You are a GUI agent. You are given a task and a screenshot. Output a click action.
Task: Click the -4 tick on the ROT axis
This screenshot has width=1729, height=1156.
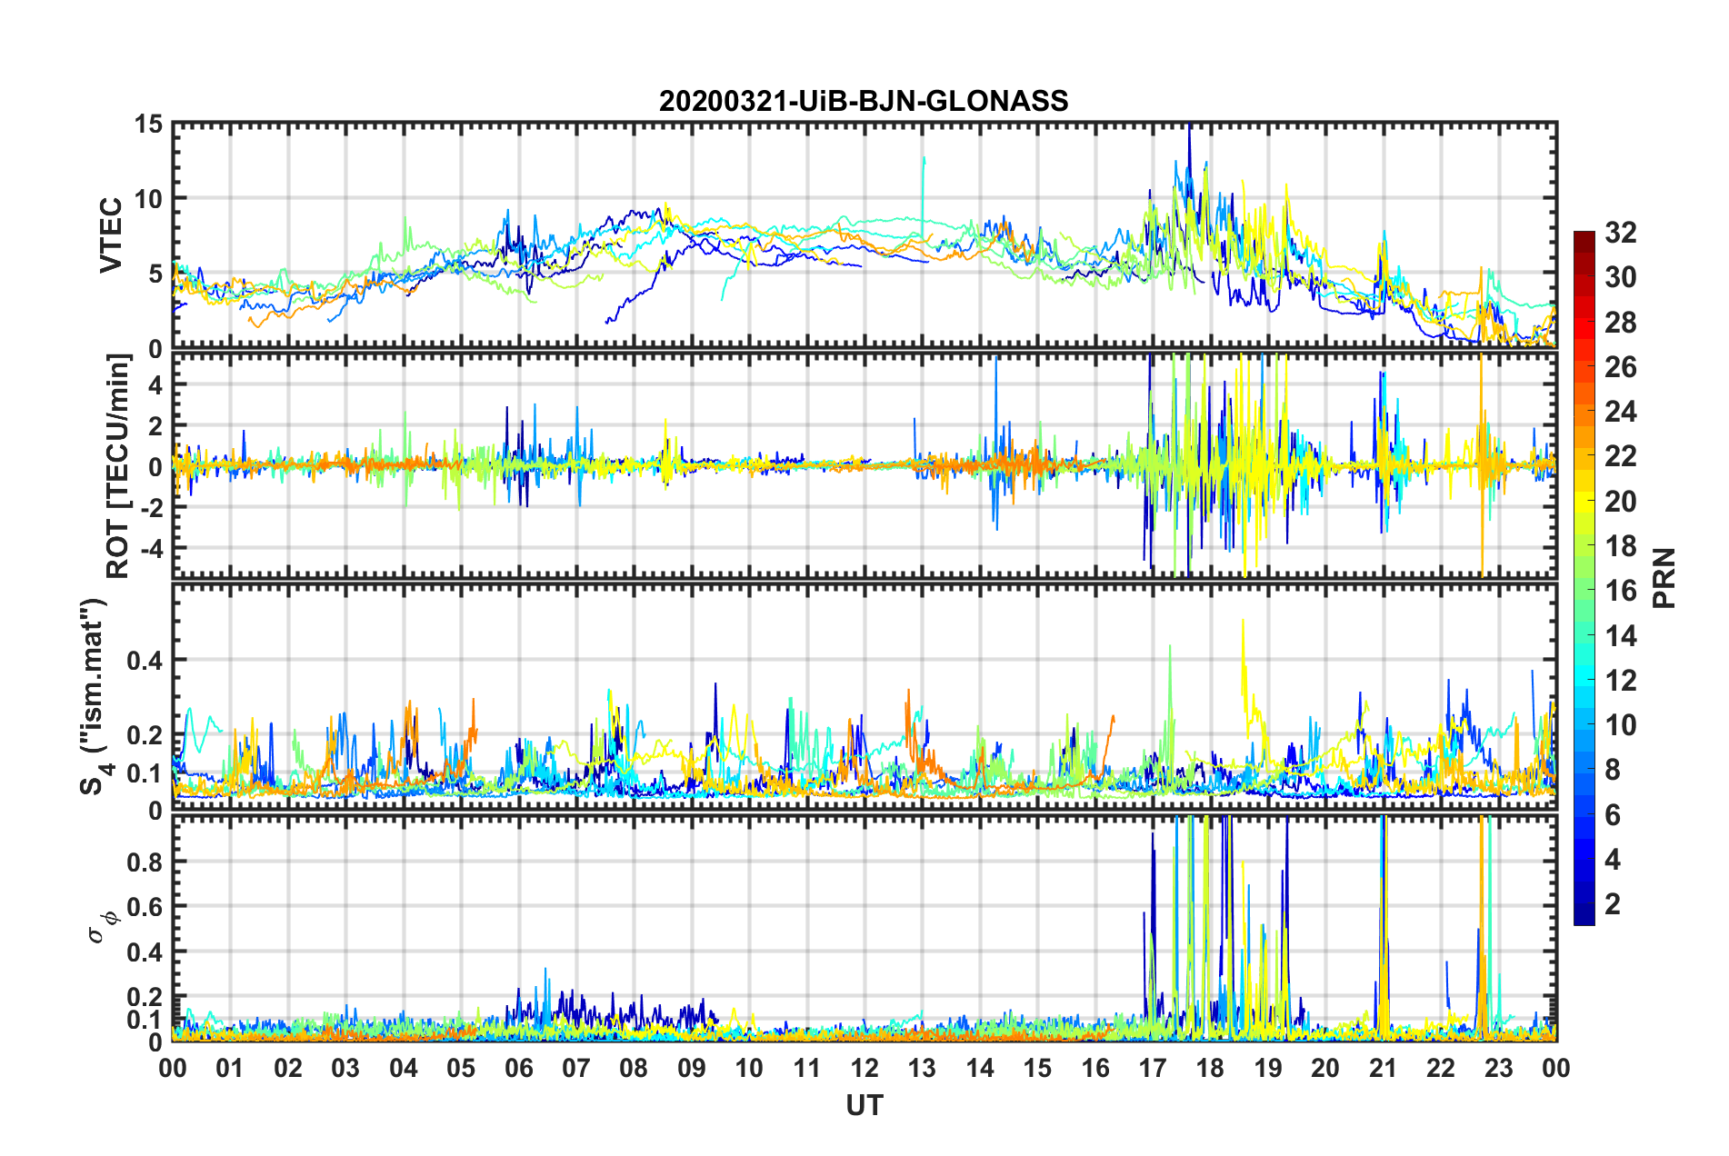pyautogui.click(x=151, y=549)
